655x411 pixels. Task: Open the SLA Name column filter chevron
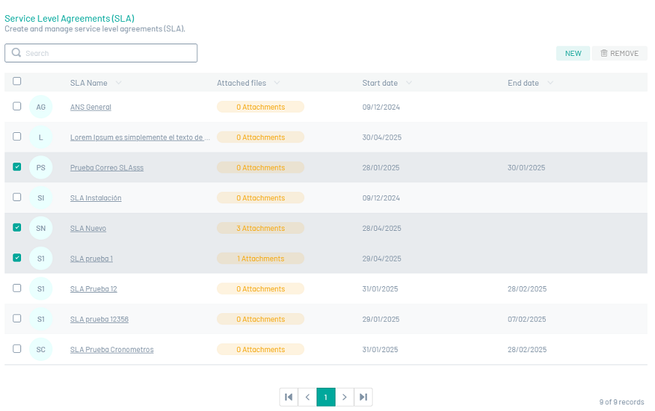point(119,84)
